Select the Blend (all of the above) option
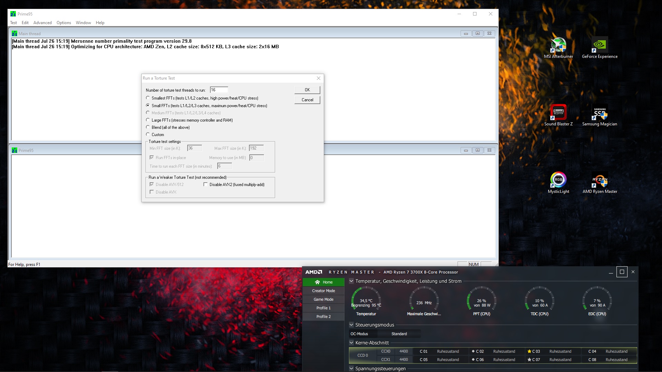Viewport: 662px width, 372px height. click(x=148, y=127)
